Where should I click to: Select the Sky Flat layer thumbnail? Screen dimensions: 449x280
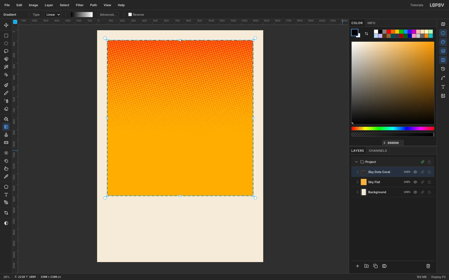(x=364, y=182)
